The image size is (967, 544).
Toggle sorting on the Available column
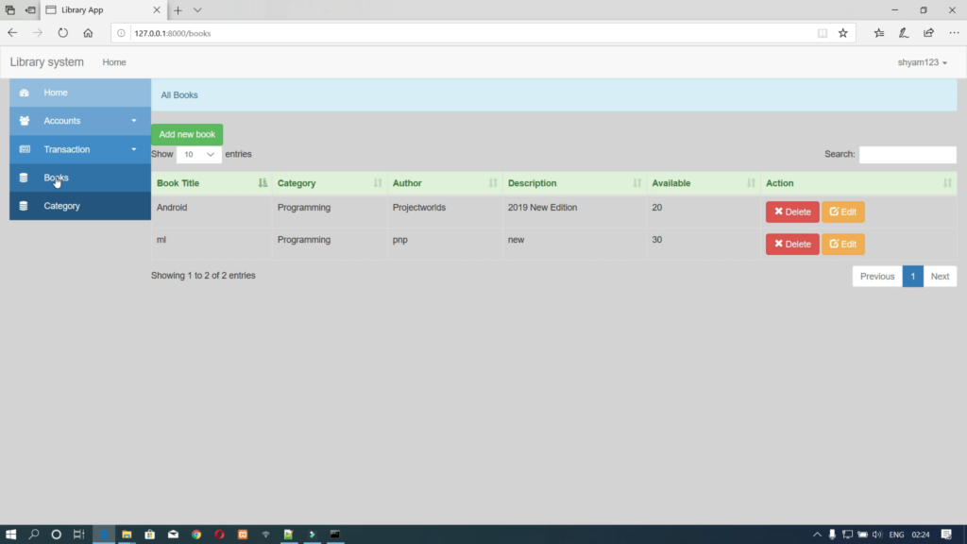671,182
